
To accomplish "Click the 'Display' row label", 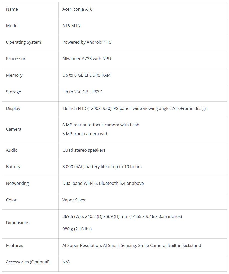I will (13, 108).
